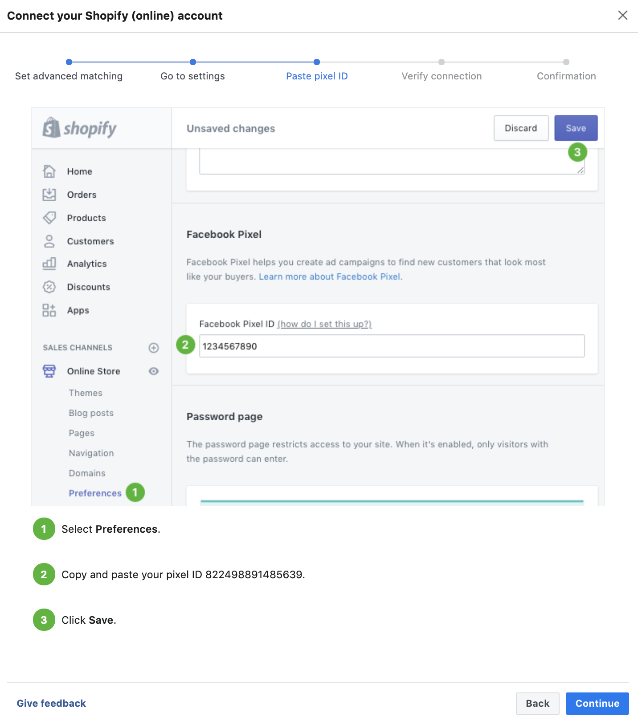Click the Discard button
The image size is (638, 721).
pyautogui.click(x=521, y=128)
